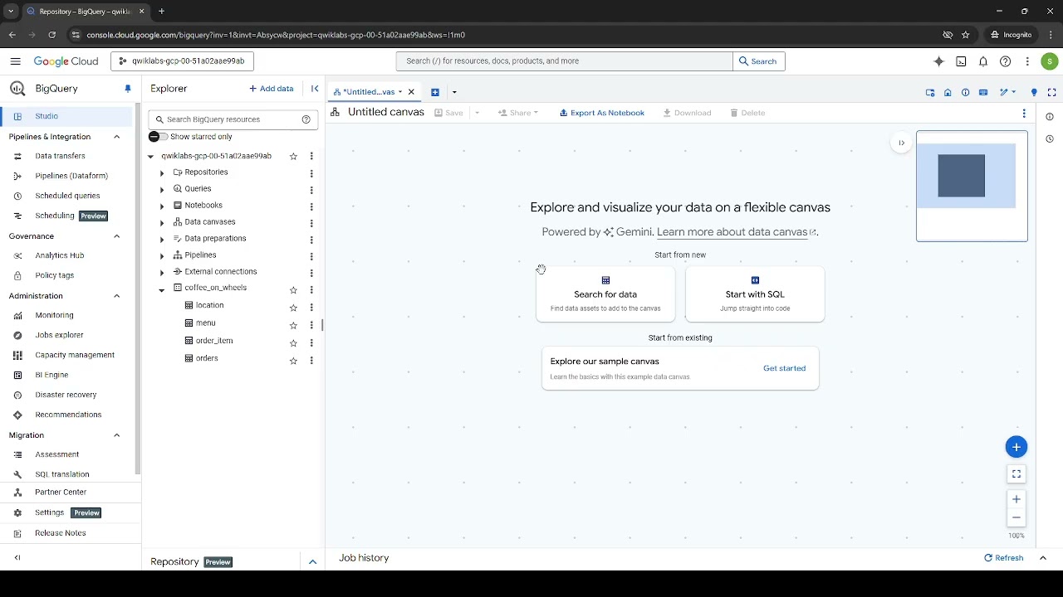Open the Google Cloud navigation menu
Viewport: 1063px width, 597px height.
15,61
